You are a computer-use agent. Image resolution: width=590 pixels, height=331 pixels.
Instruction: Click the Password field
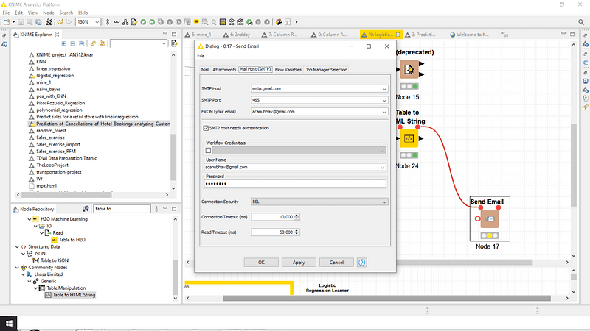tap(295, 183)
